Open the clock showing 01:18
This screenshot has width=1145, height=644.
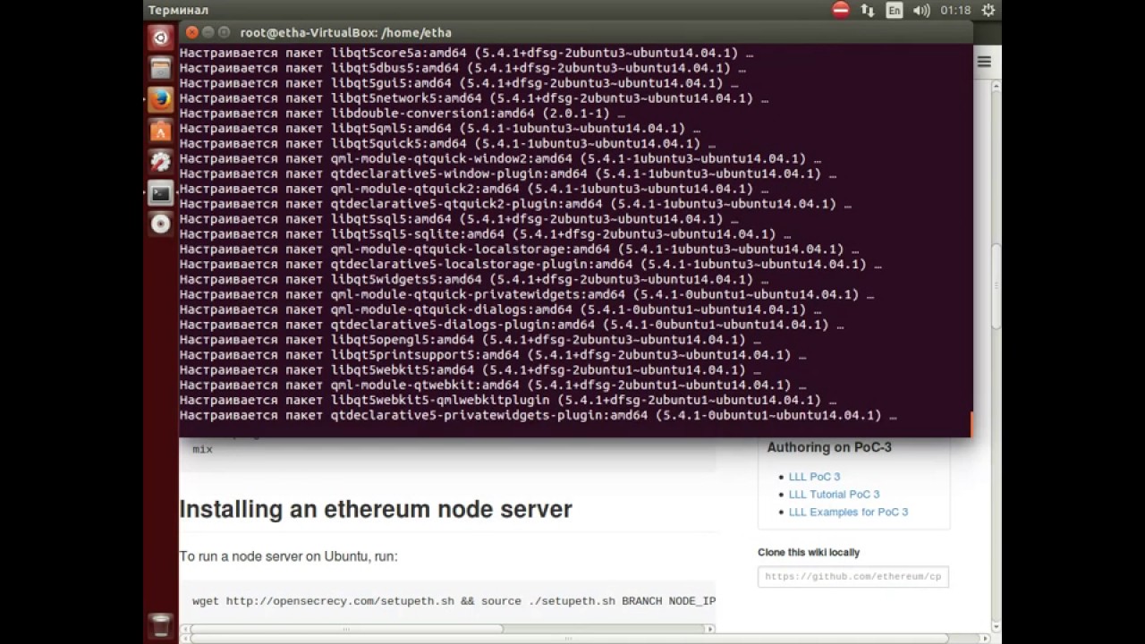955,10
